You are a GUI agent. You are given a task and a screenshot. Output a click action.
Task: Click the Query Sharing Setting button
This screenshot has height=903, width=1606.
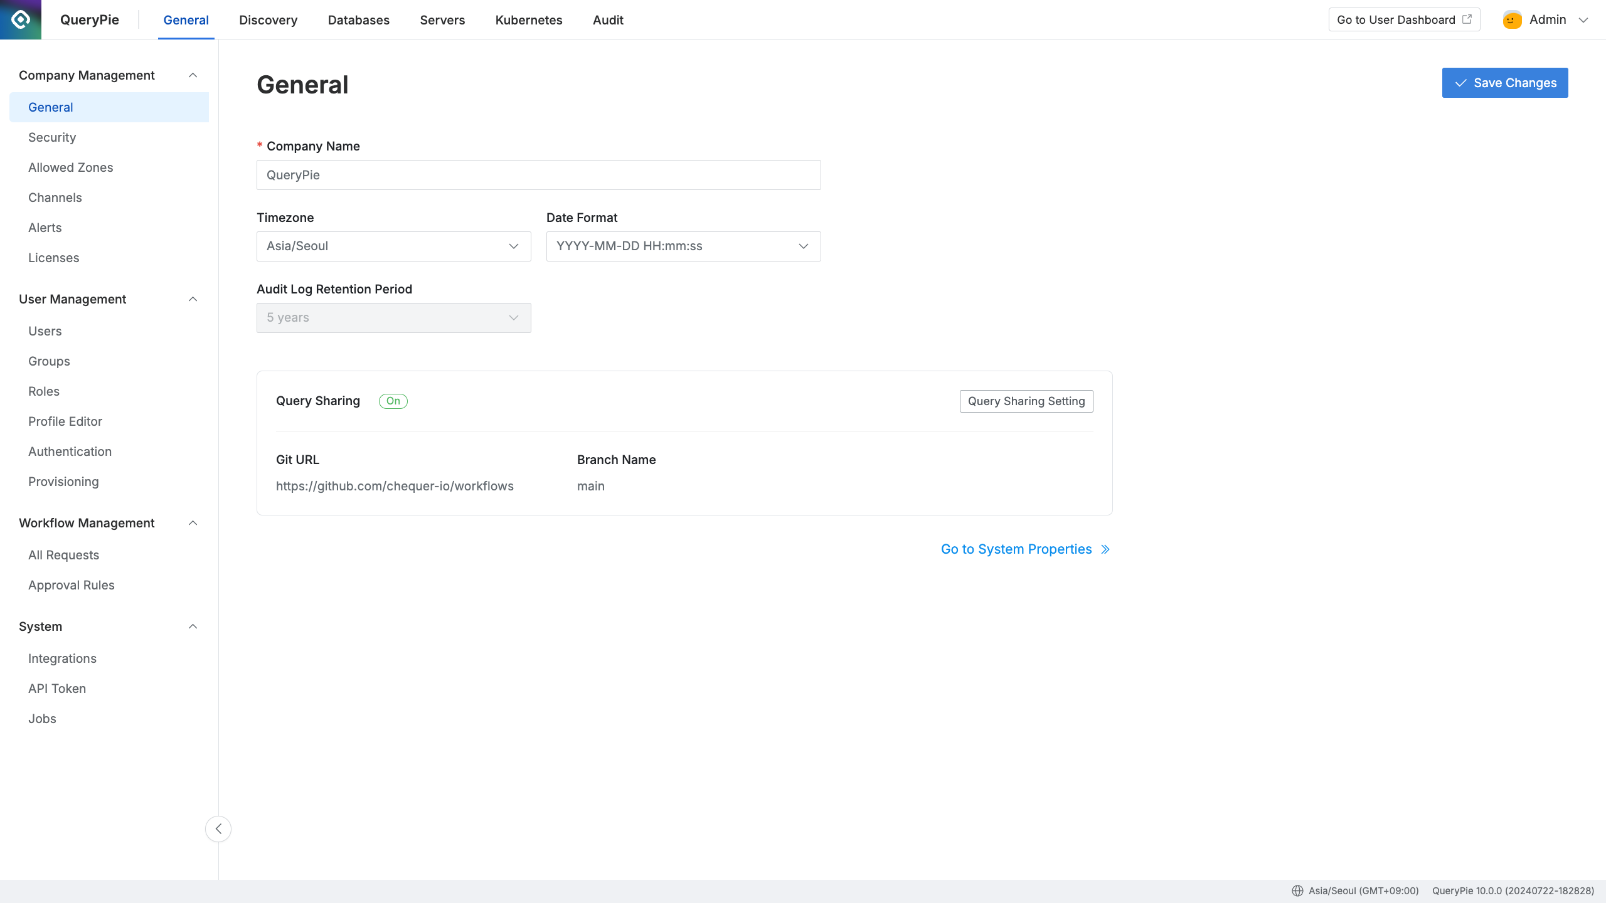[x=1026, y=401]
